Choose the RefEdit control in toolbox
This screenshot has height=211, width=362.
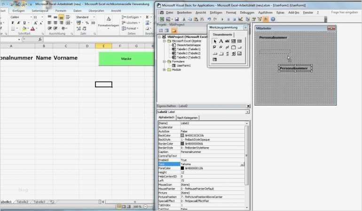(x=215, y=60)
